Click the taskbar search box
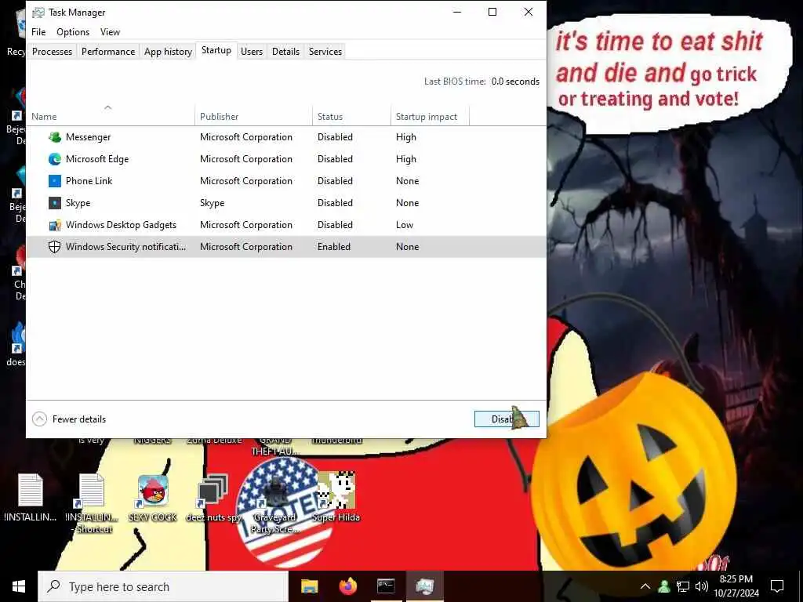Viewport: 803px width, 602px height. (163, 586)
